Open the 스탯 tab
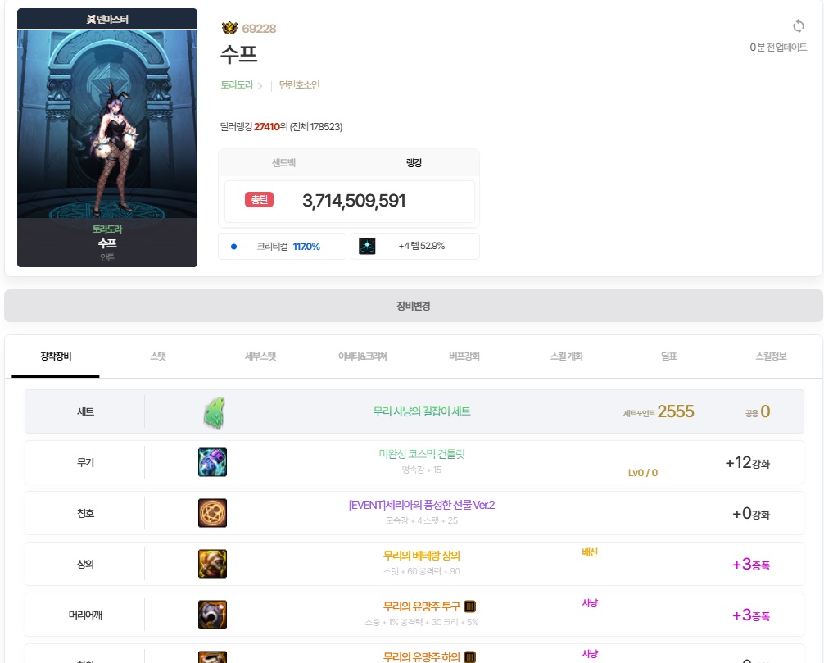Screen dimensions: 824x663 pyautogui.click(x=158, y=356)
